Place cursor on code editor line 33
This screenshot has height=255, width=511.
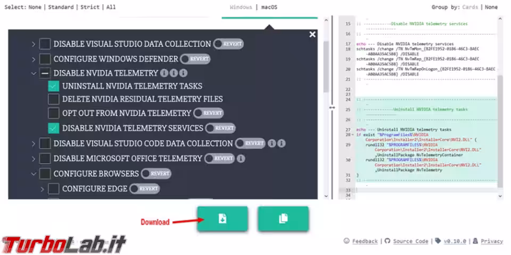tap(426, 190)
